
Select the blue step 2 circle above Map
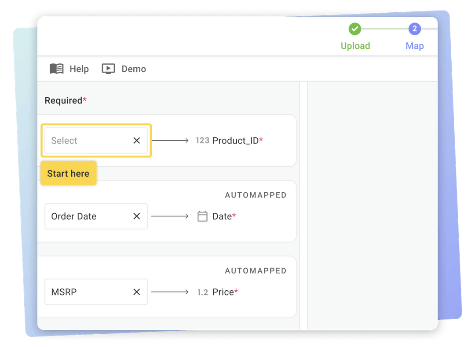tap(414, 29)
